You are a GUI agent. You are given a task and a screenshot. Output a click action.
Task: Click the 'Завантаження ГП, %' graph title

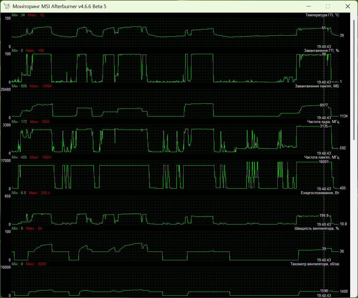click(321, 50)
